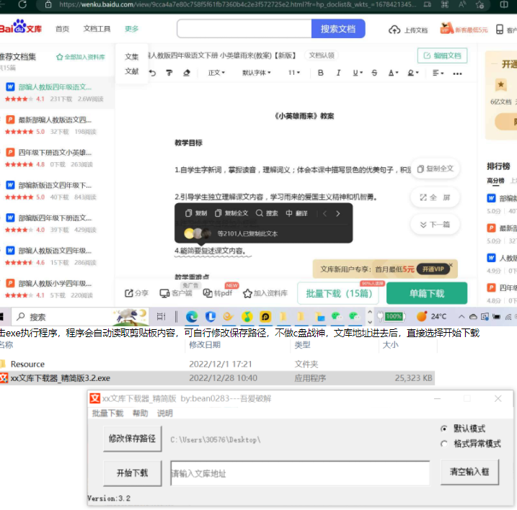Open Microsoft Edge from the taskbar
The height and width of the screenshot is (510, 517).
pos(192,317)
